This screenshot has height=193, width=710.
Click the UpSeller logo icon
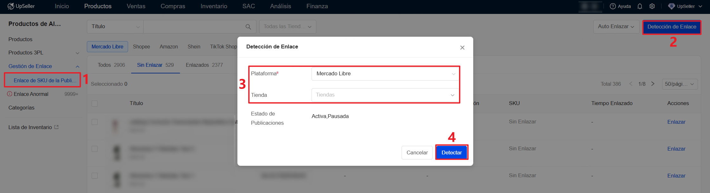tap(11, 6)
